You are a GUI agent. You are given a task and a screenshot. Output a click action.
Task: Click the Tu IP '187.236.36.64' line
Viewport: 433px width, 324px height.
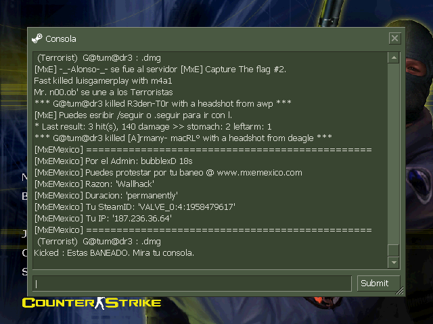point(103,219)
